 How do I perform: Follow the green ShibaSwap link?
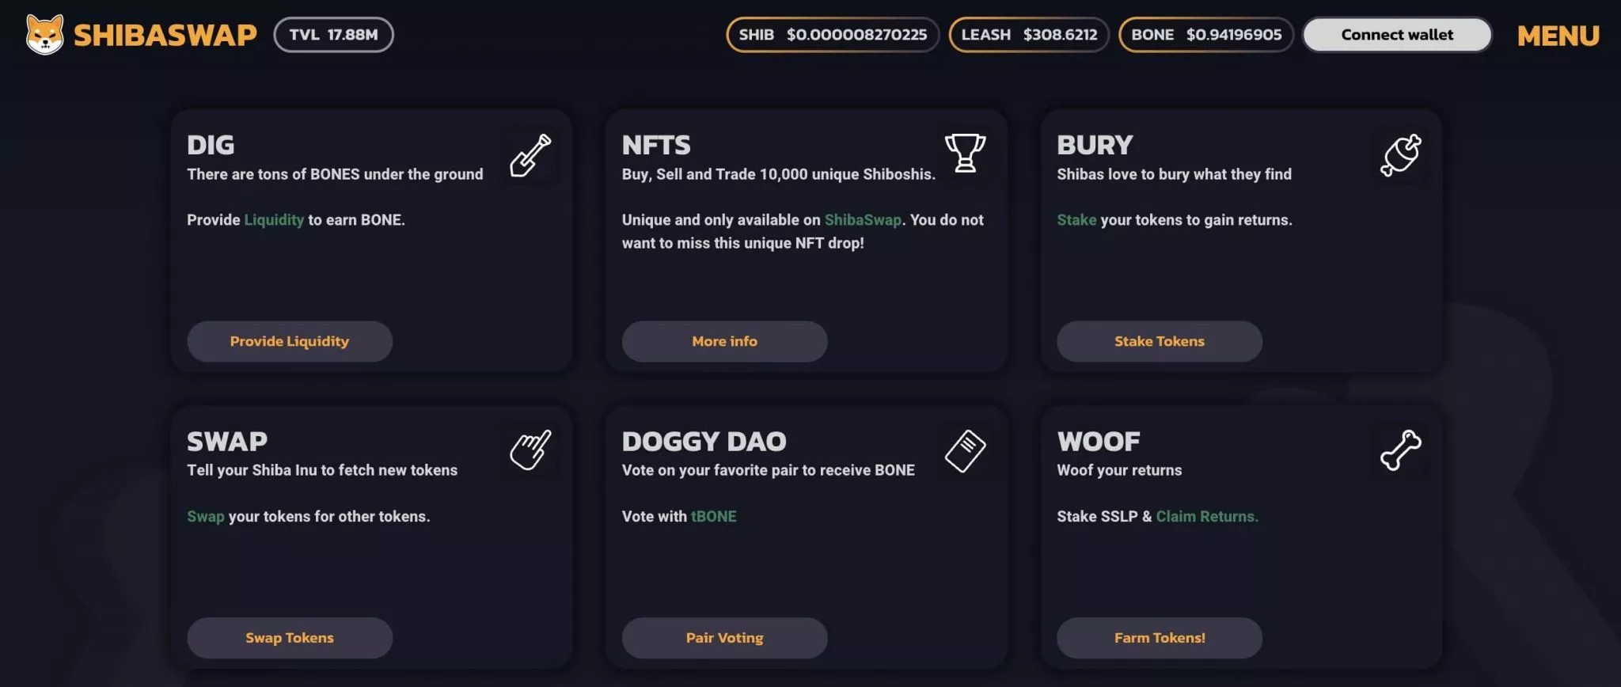(x=863, y=220)
